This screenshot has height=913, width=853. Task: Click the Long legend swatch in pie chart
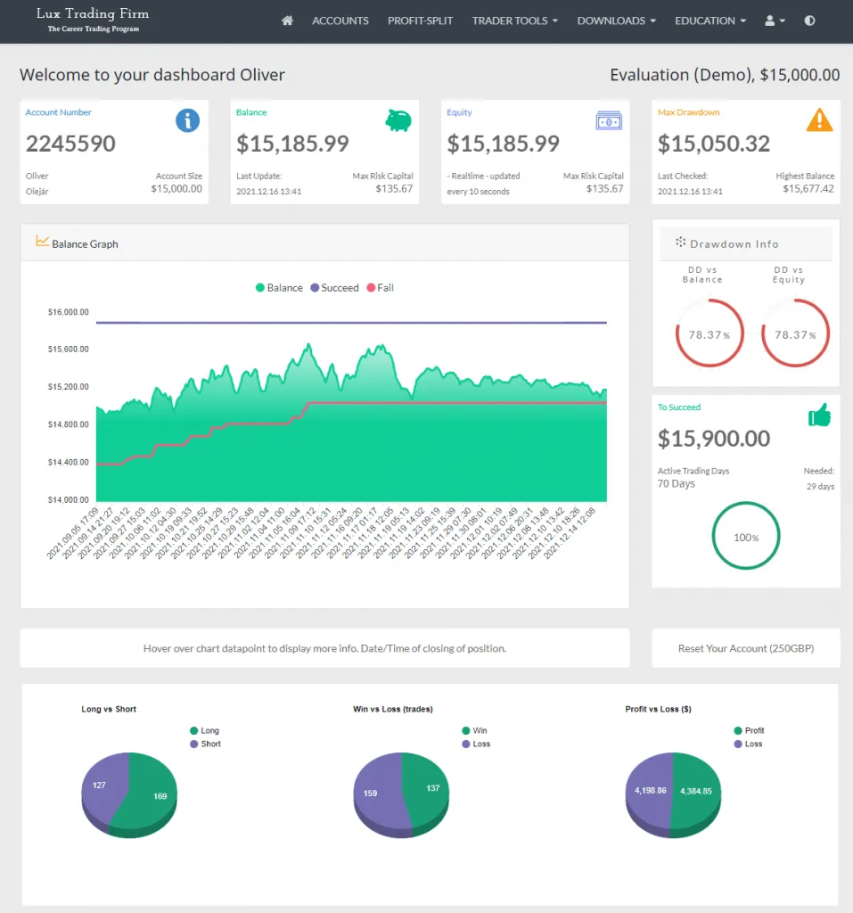coord(195,731)
